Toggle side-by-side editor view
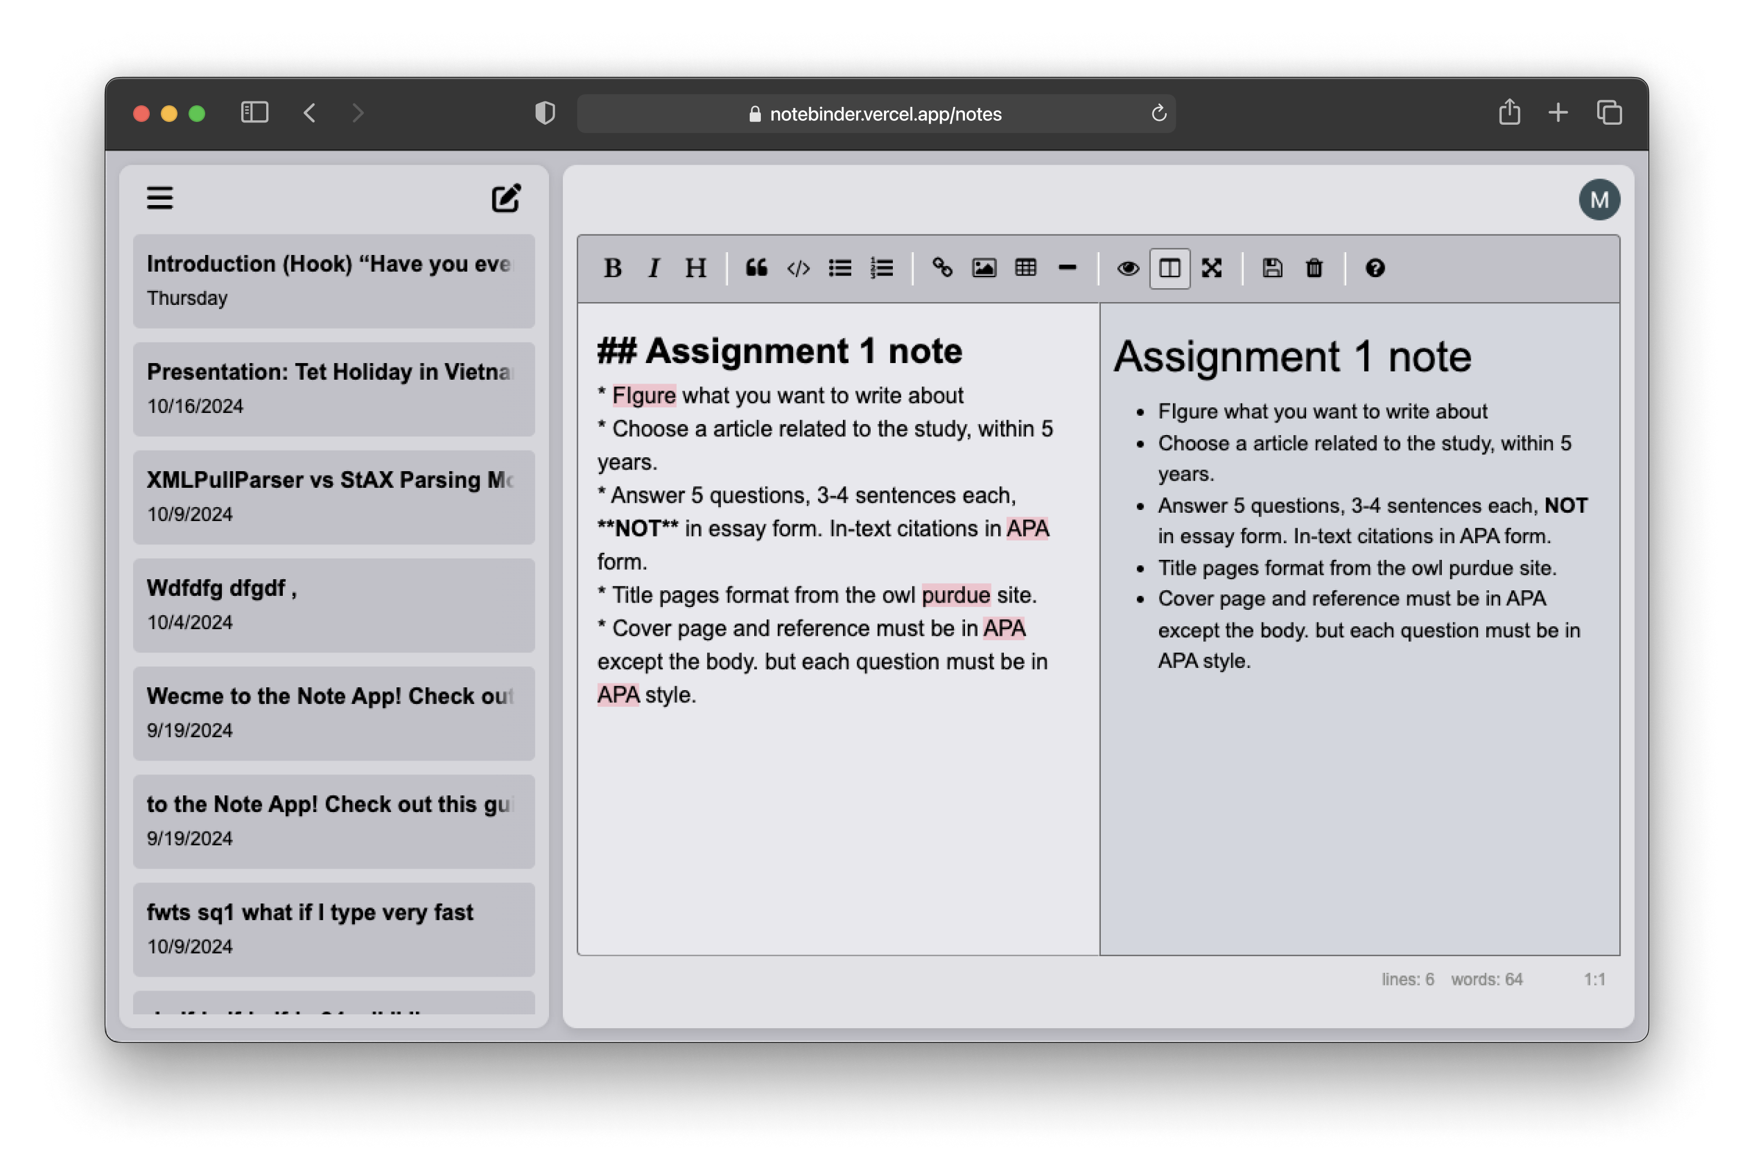Viewport: 1753px width, 1174px height. pos(1170,268)
